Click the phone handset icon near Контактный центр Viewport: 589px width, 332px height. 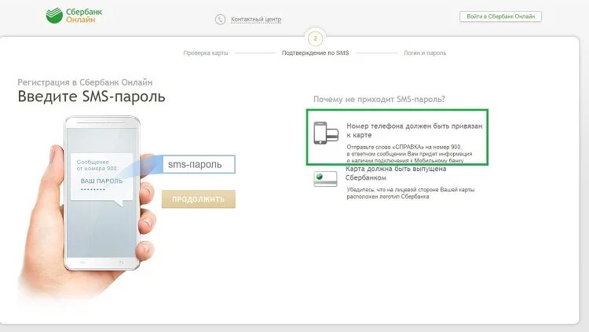coord(220,19)
